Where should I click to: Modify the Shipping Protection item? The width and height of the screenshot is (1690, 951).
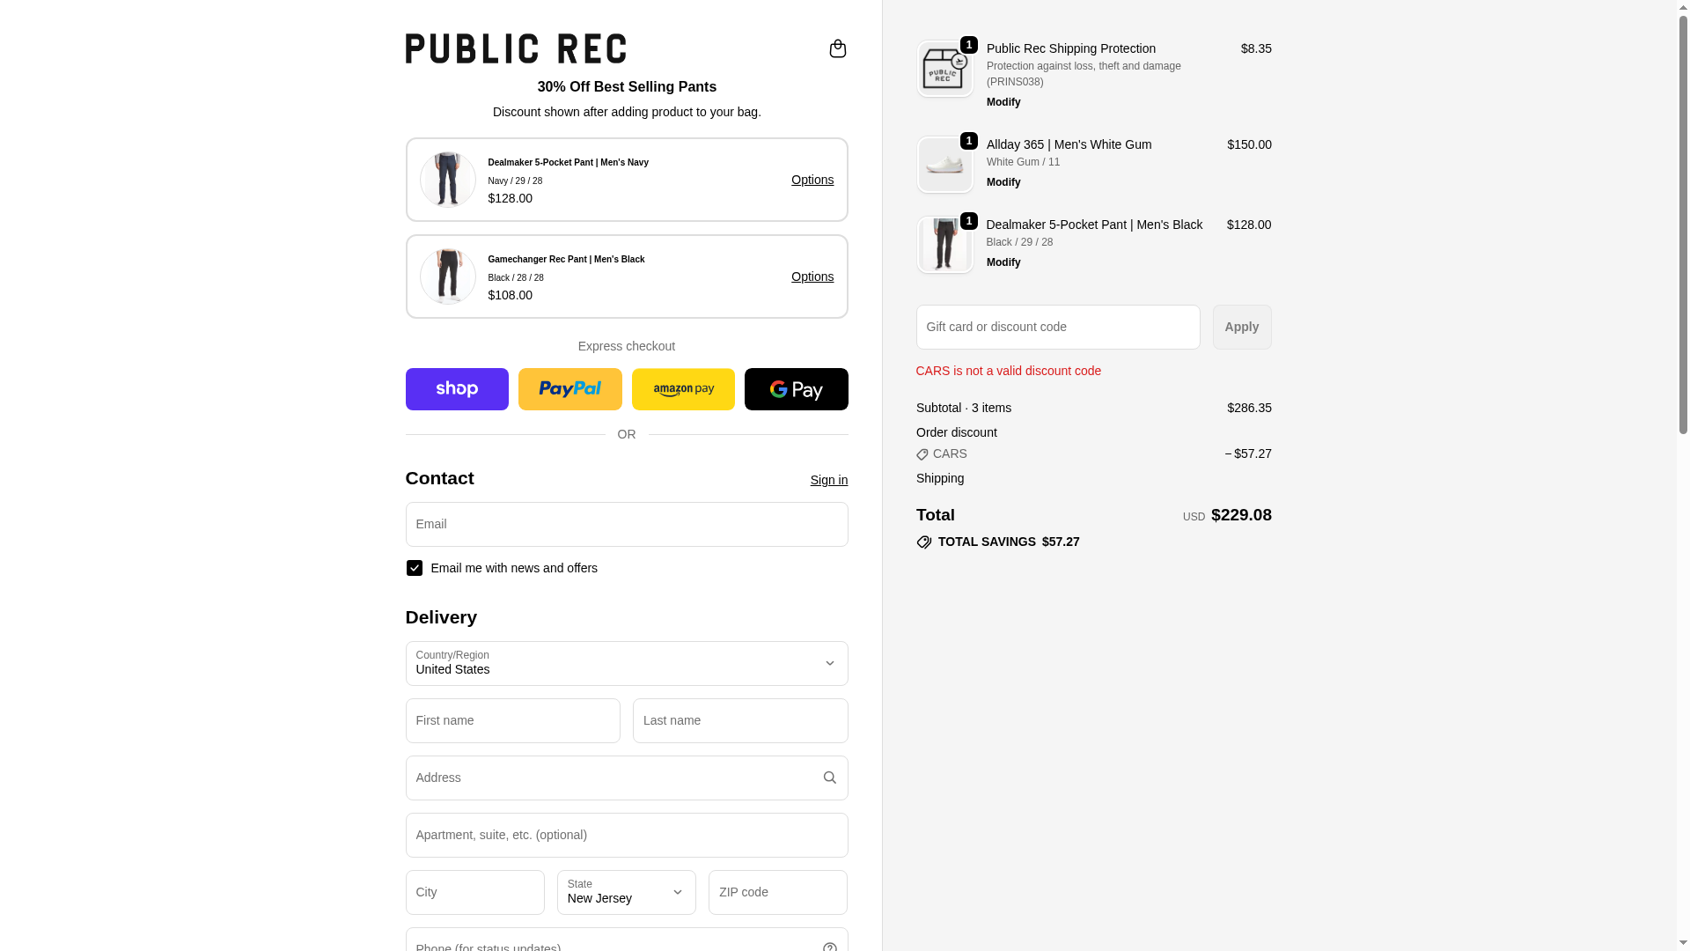[1003, 102]
